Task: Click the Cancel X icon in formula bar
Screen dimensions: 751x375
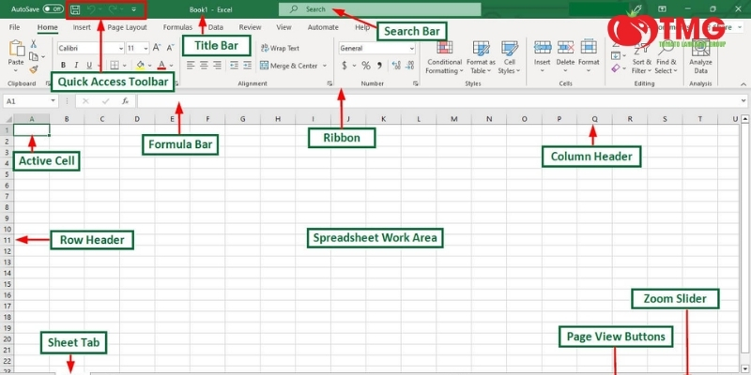Action: 85,101
